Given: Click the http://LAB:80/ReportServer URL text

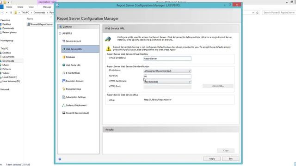Looking at the screenshot, I should tap(158, 100).
